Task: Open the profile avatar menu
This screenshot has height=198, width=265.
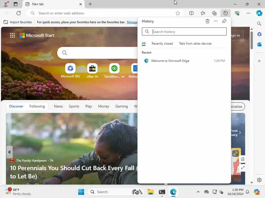Action: (x=6, y=4)
